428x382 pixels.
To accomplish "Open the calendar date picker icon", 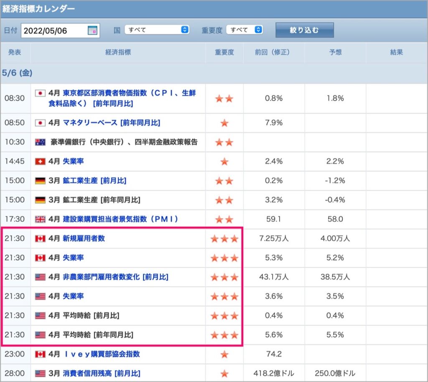I will (92, 30).
